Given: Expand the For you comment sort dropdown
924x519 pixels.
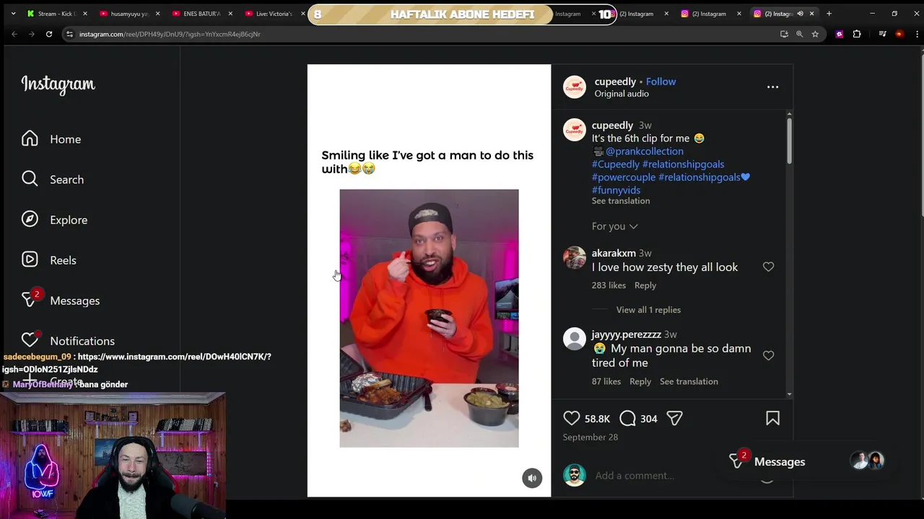Looking at the screenshot, I should tap(615, 226).
